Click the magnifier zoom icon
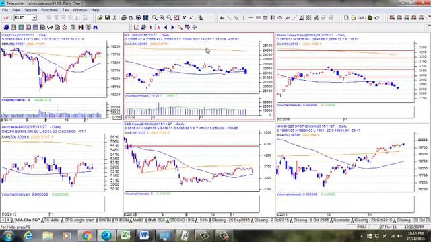431x242 pixels. coord(155,18)
